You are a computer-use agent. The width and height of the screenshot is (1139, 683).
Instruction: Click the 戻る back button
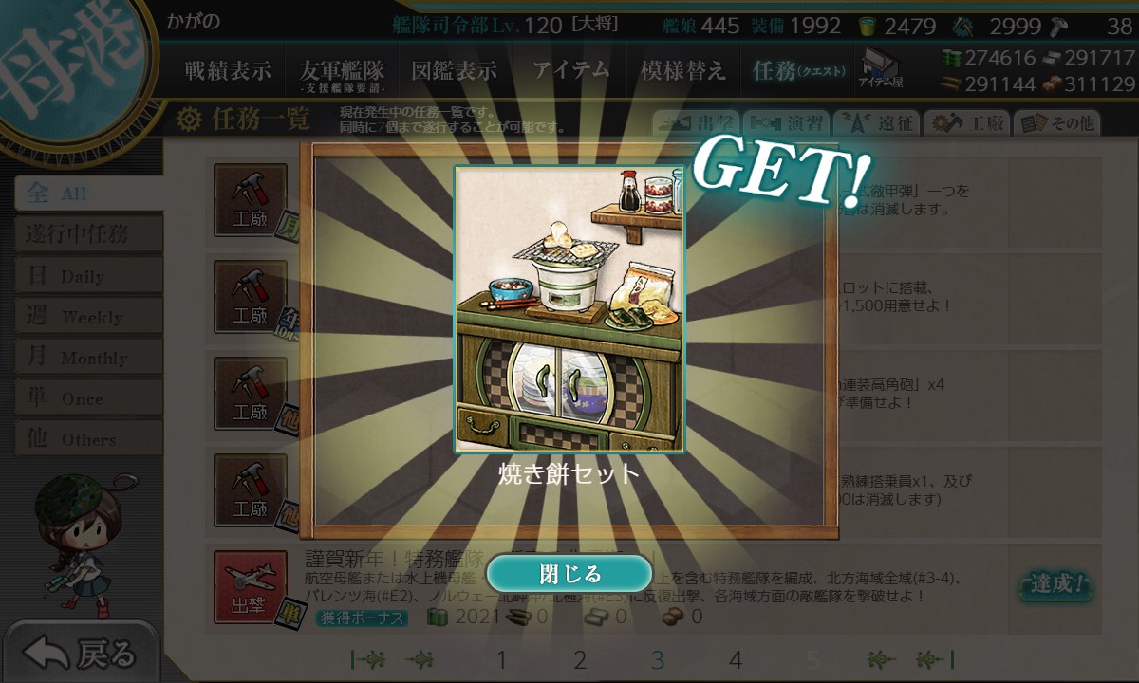point(79,653)
